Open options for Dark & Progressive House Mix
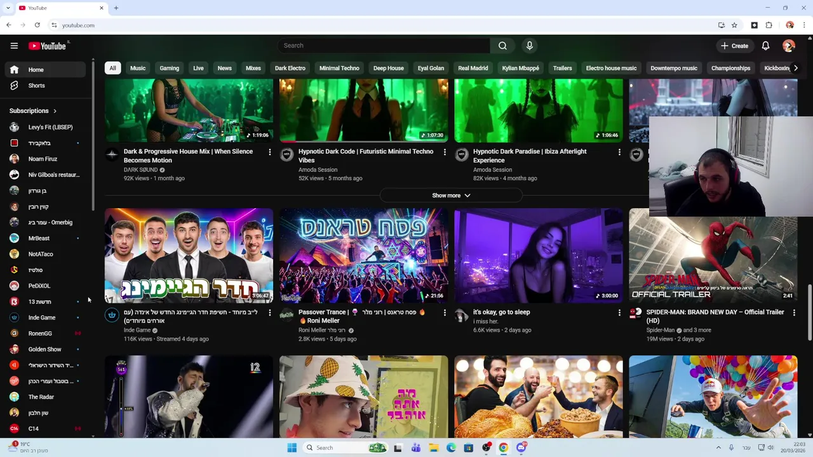813x457 pixels. click(269, 152)
